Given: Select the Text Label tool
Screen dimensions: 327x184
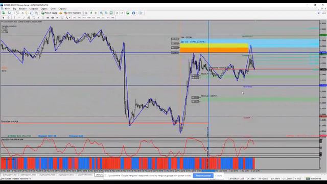Looking at the screenshot, I should point(43,18).
